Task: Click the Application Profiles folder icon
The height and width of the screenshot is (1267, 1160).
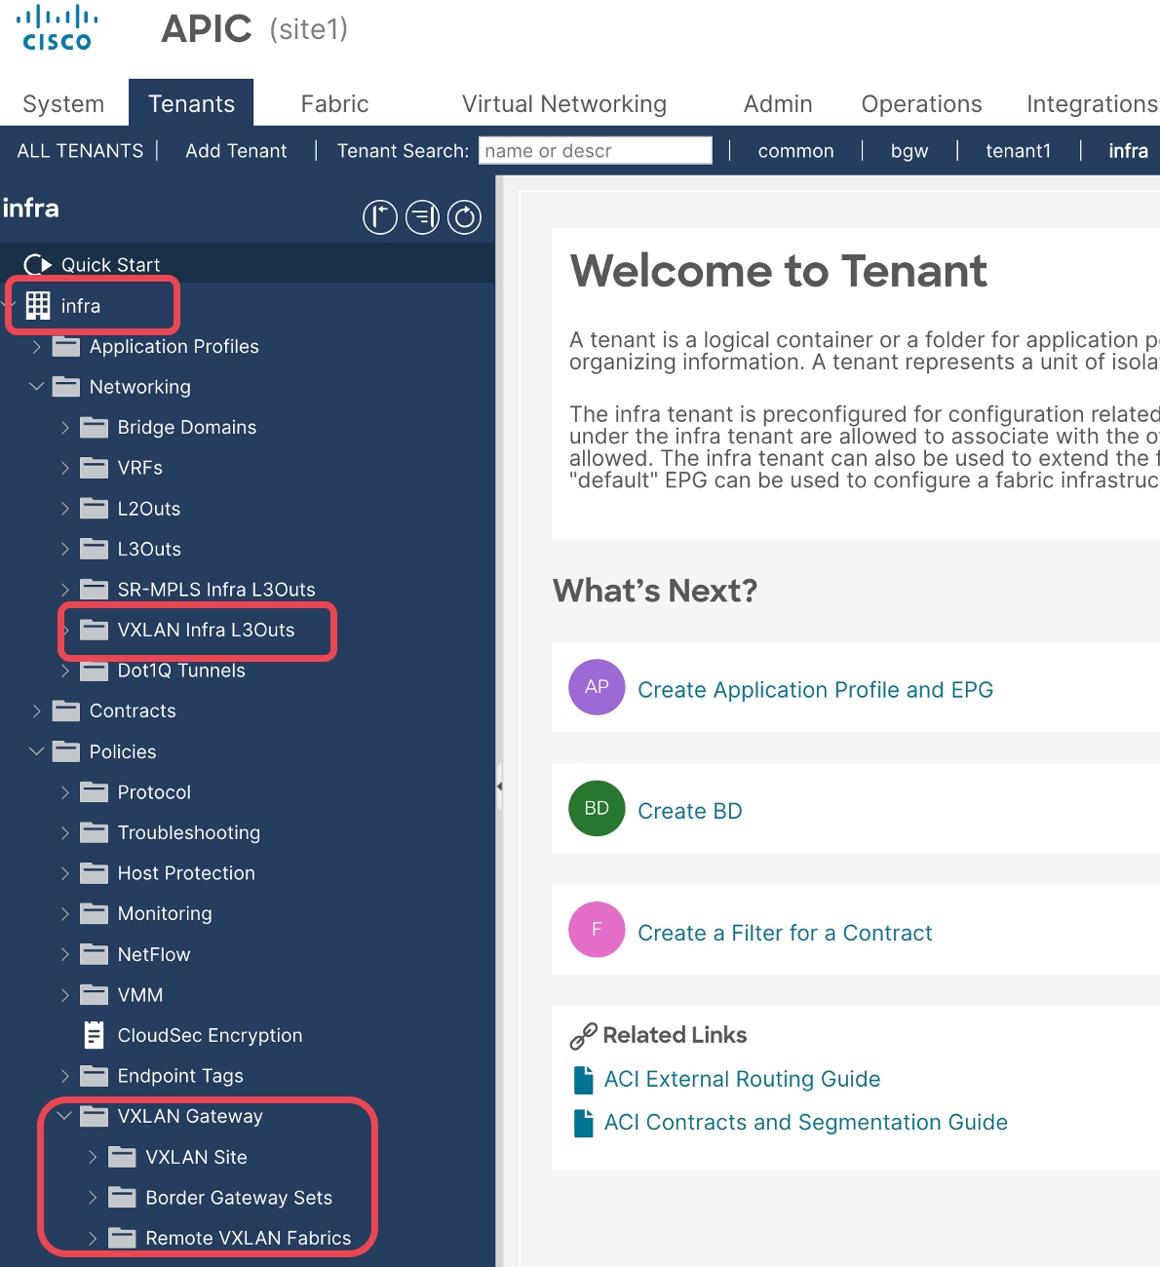Action: (x=66, y=346)
